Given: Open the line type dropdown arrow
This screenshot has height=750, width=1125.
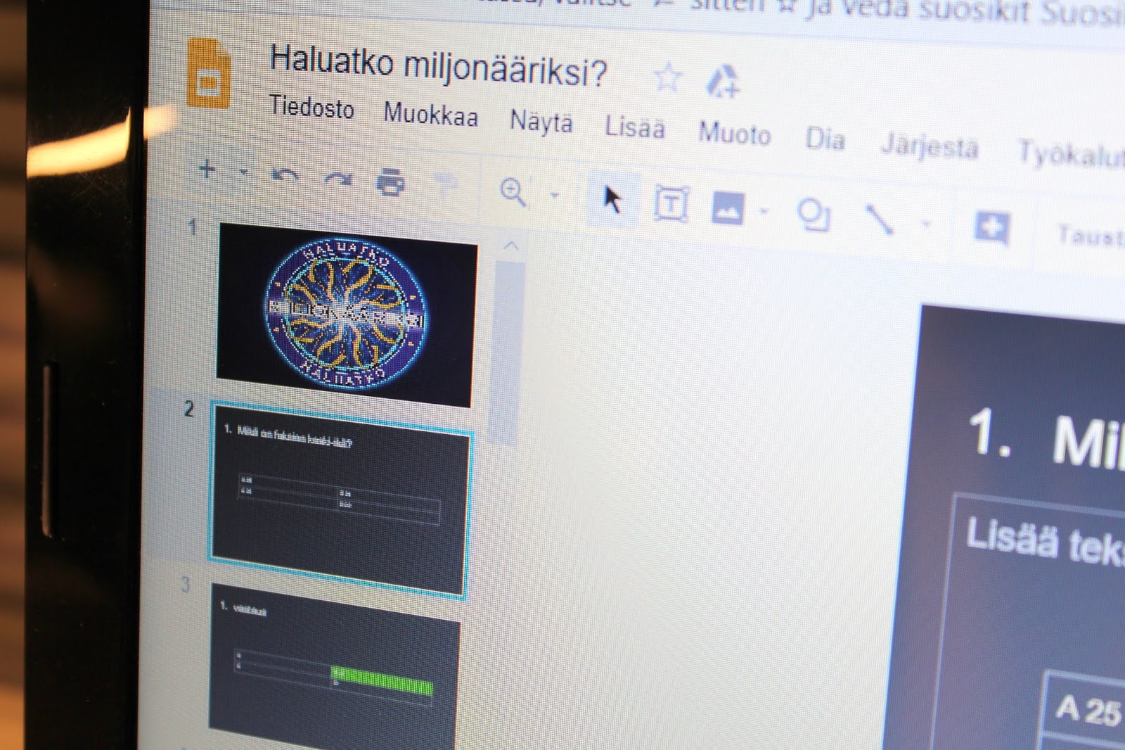Looking at the screenshot, I should [927, 224].
